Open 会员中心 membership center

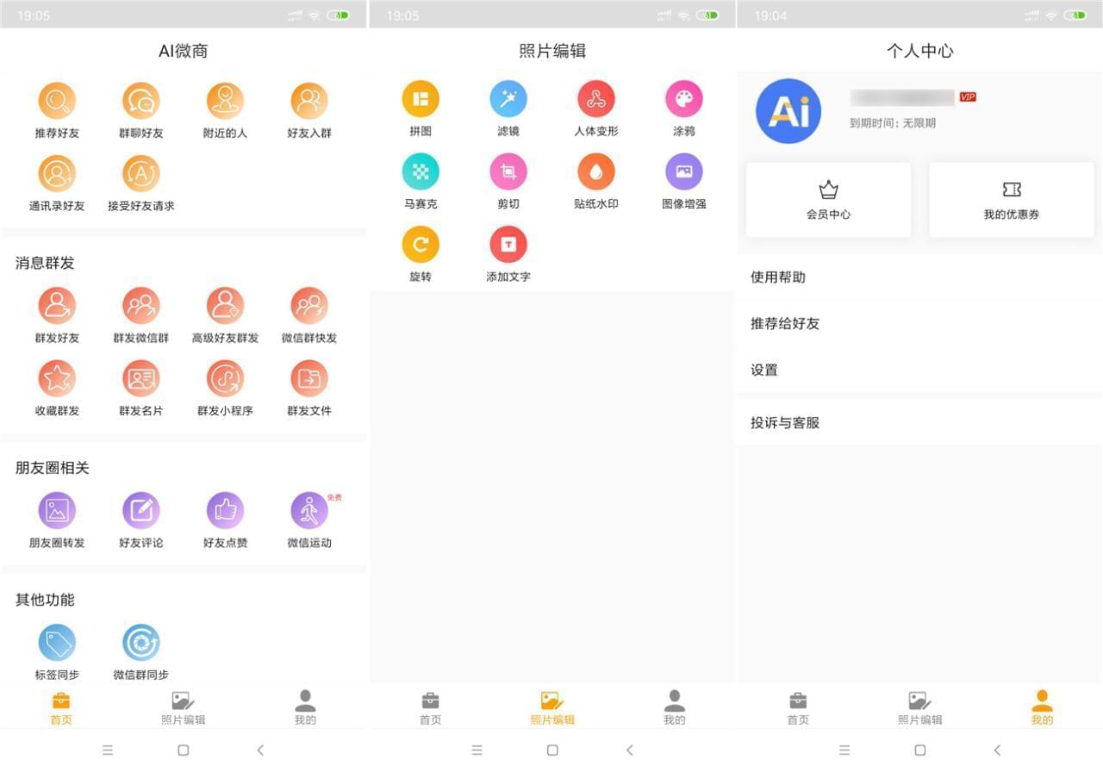click(828, 200)
